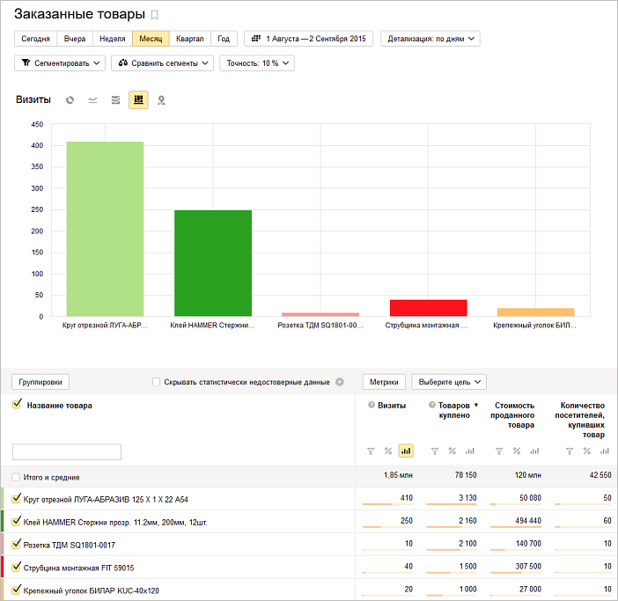
Task: Sort by Товаров куплено column header
Action: pos(454,410)
